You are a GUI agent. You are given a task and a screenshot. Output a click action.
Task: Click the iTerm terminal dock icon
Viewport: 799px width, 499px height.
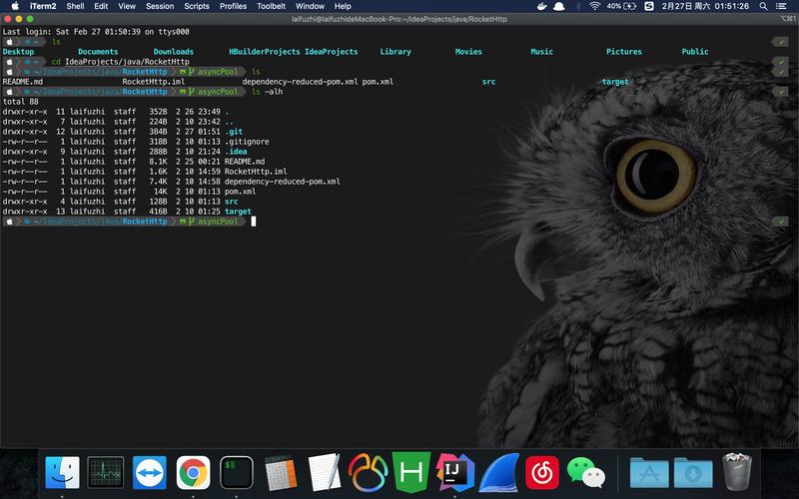pyautogui.click(x=237, y=472)
